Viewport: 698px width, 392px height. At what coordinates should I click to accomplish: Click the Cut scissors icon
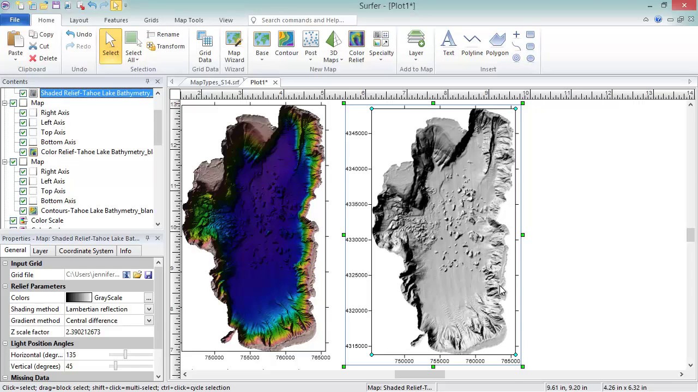pos(33,46)
